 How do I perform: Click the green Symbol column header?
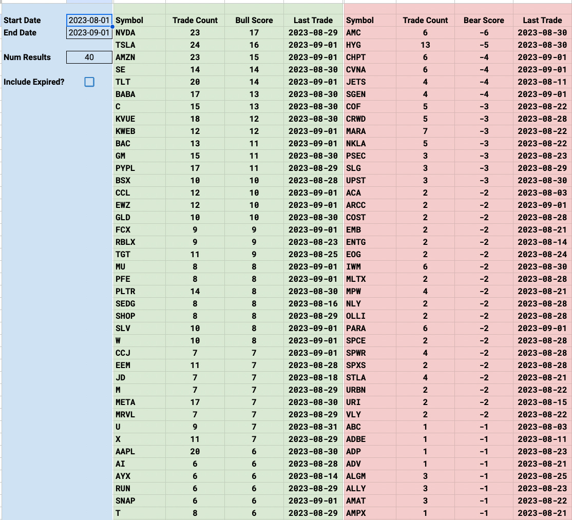pyautogui.click(x=129, y=21)
